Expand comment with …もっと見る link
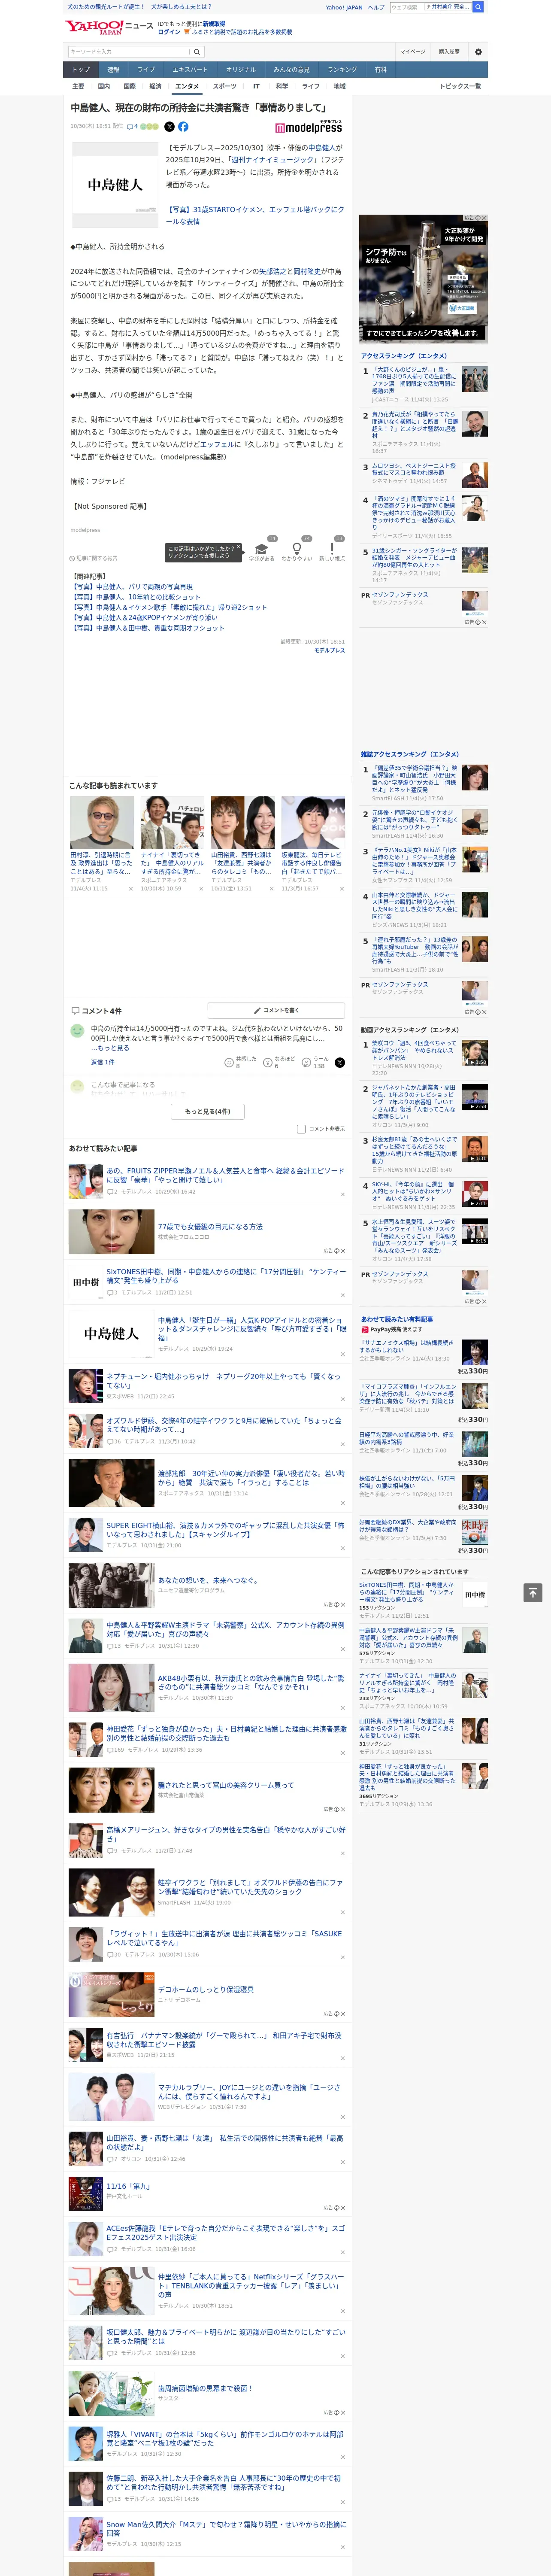 coord(110,1048)
